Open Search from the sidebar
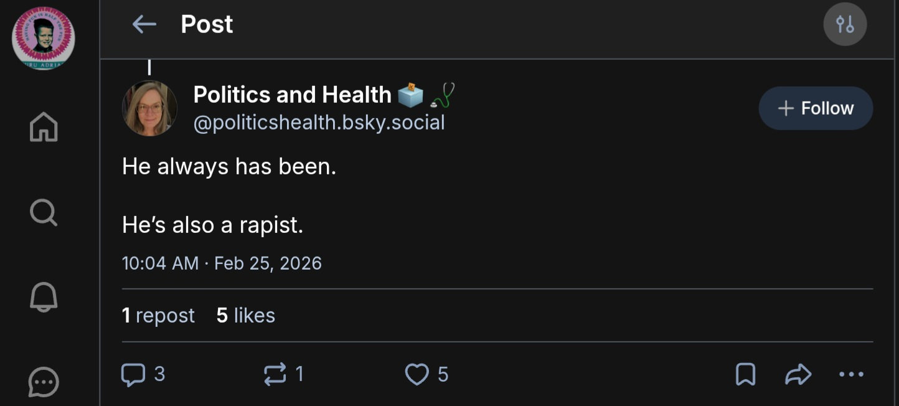899x406 pixels. coord(44,213)
